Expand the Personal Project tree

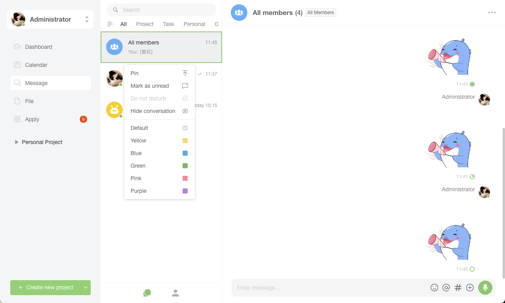[x=17, y=142]
